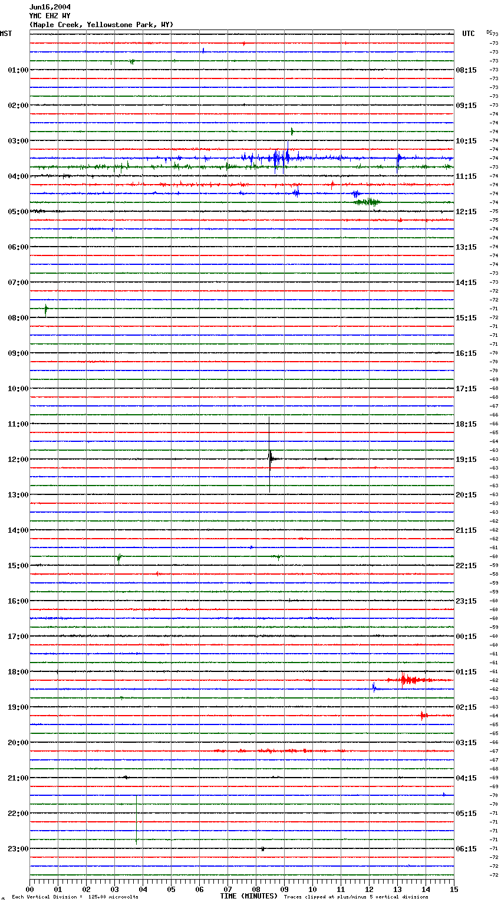Image resolution: width=501 pixels, height=905 pixels.
Task: Click the "12:00" MST time label
Action: pos(18,460)
